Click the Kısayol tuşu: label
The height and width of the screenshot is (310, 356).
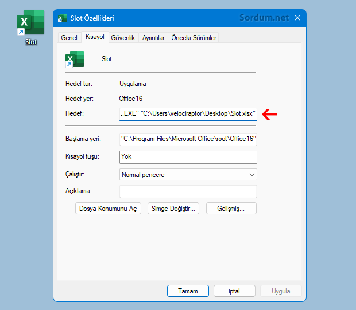pos(82,156)
